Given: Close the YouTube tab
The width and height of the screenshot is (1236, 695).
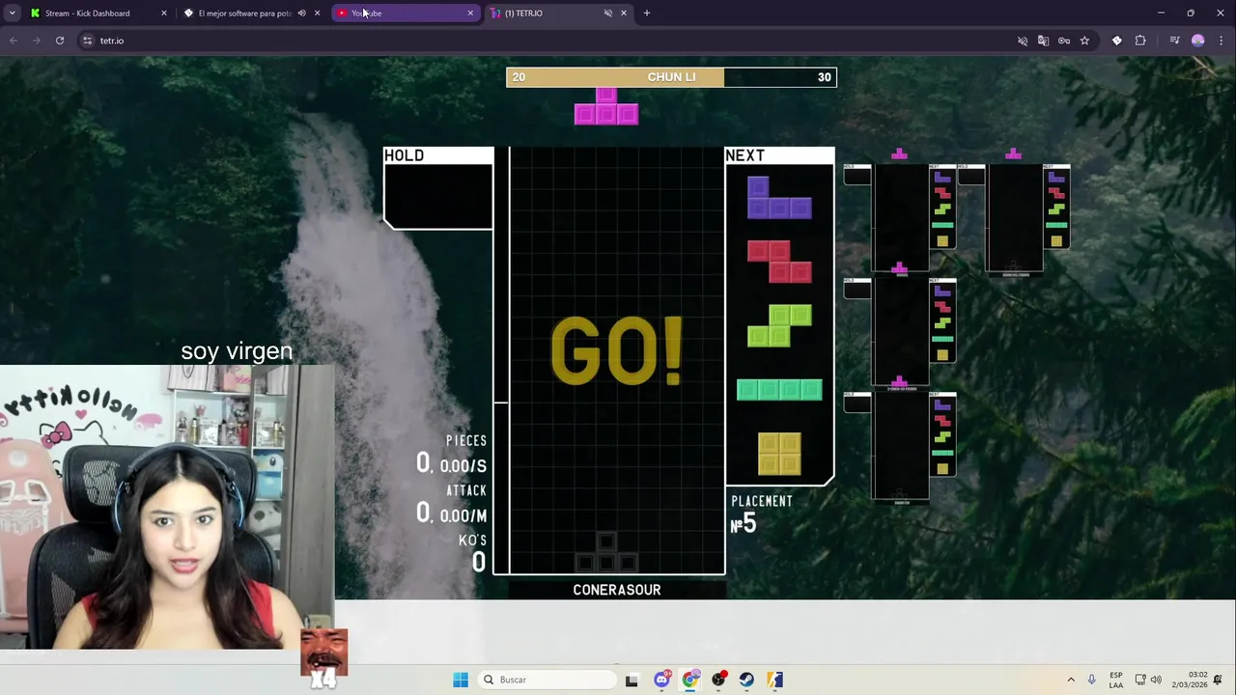Looking at the screenshot, I should [x=470, y=14].
